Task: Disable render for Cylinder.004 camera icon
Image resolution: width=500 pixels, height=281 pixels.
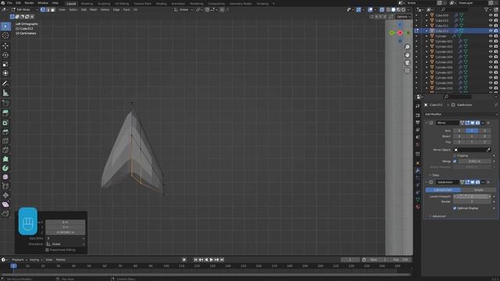Action: tap(496, 57)
